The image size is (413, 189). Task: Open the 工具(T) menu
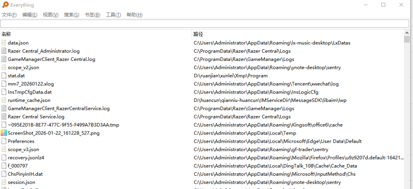tap(113, 15)
